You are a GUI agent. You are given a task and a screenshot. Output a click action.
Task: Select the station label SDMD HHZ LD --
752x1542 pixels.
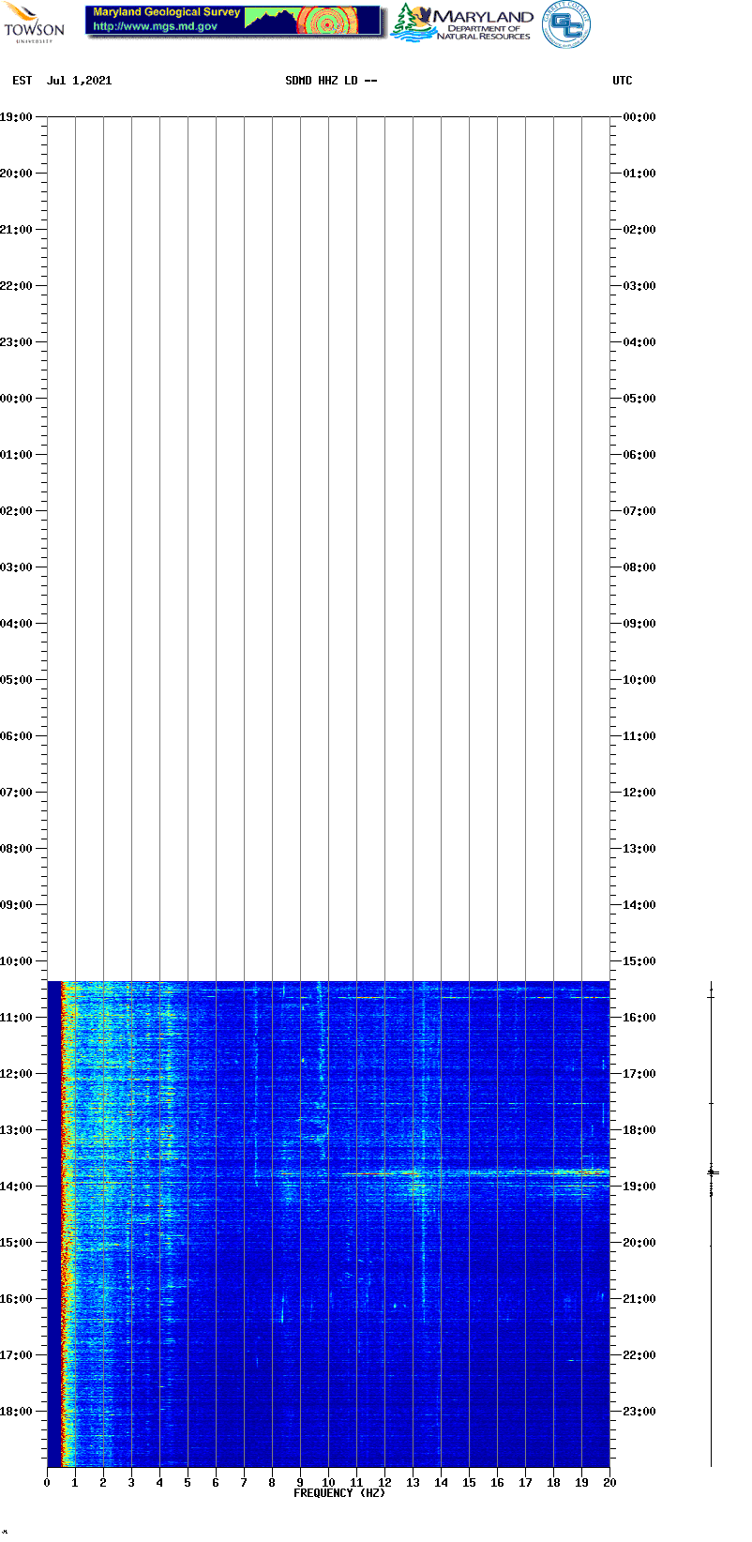click(x=331, y=81)
